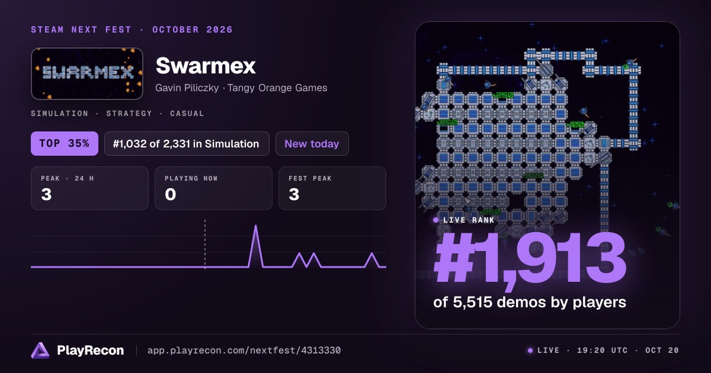Click the Gavin Piliczky · Tangy Orange Games text
This screenshot has height=373, width=711.
click(x=241, y=88)
